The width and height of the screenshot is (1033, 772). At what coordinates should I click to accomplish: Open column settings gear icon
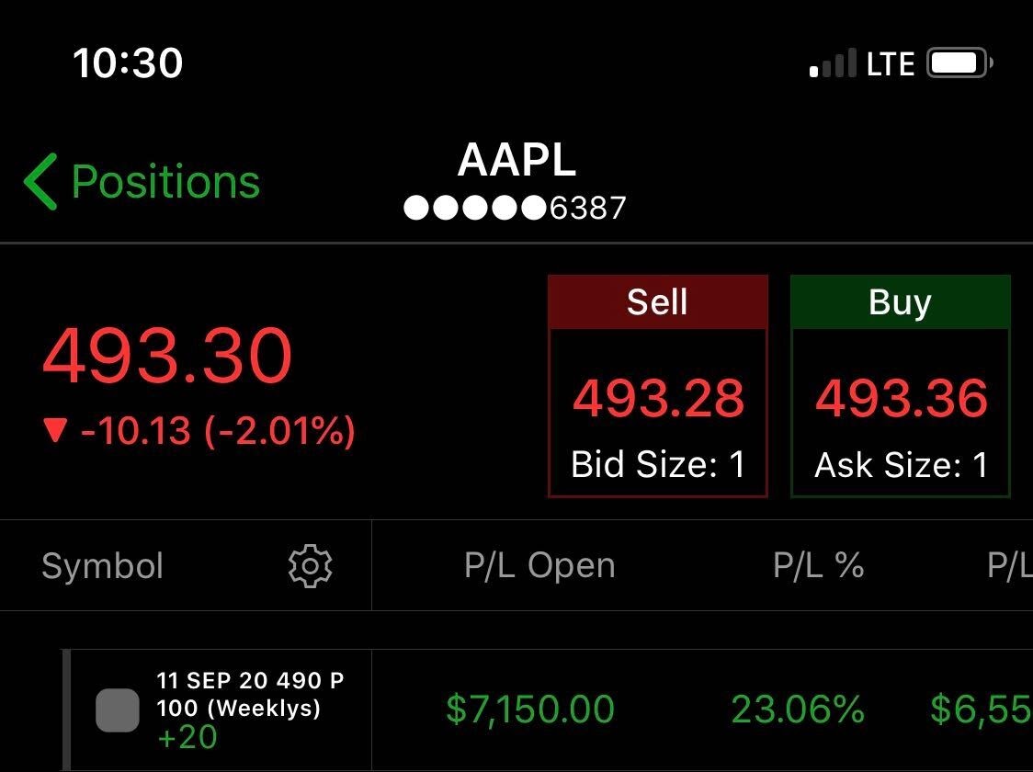coord(311,566)
